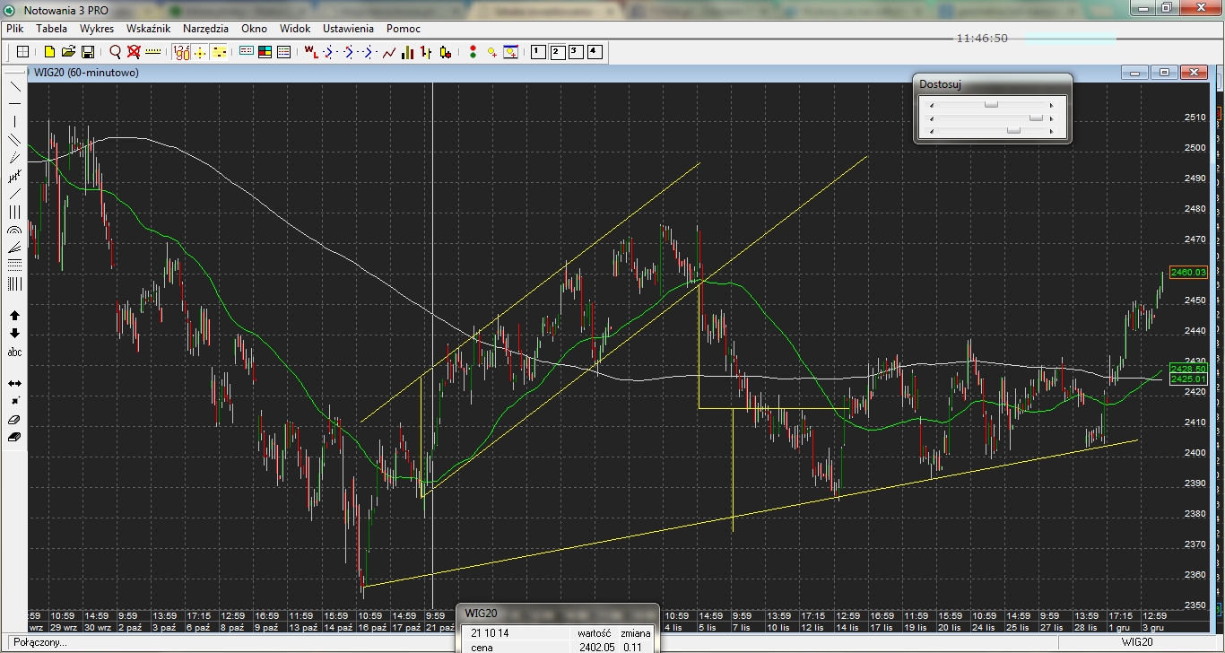Create a new document with the yellow page icon
Image resolution: width=1225 pixels, height=653 pixels.
49,52
